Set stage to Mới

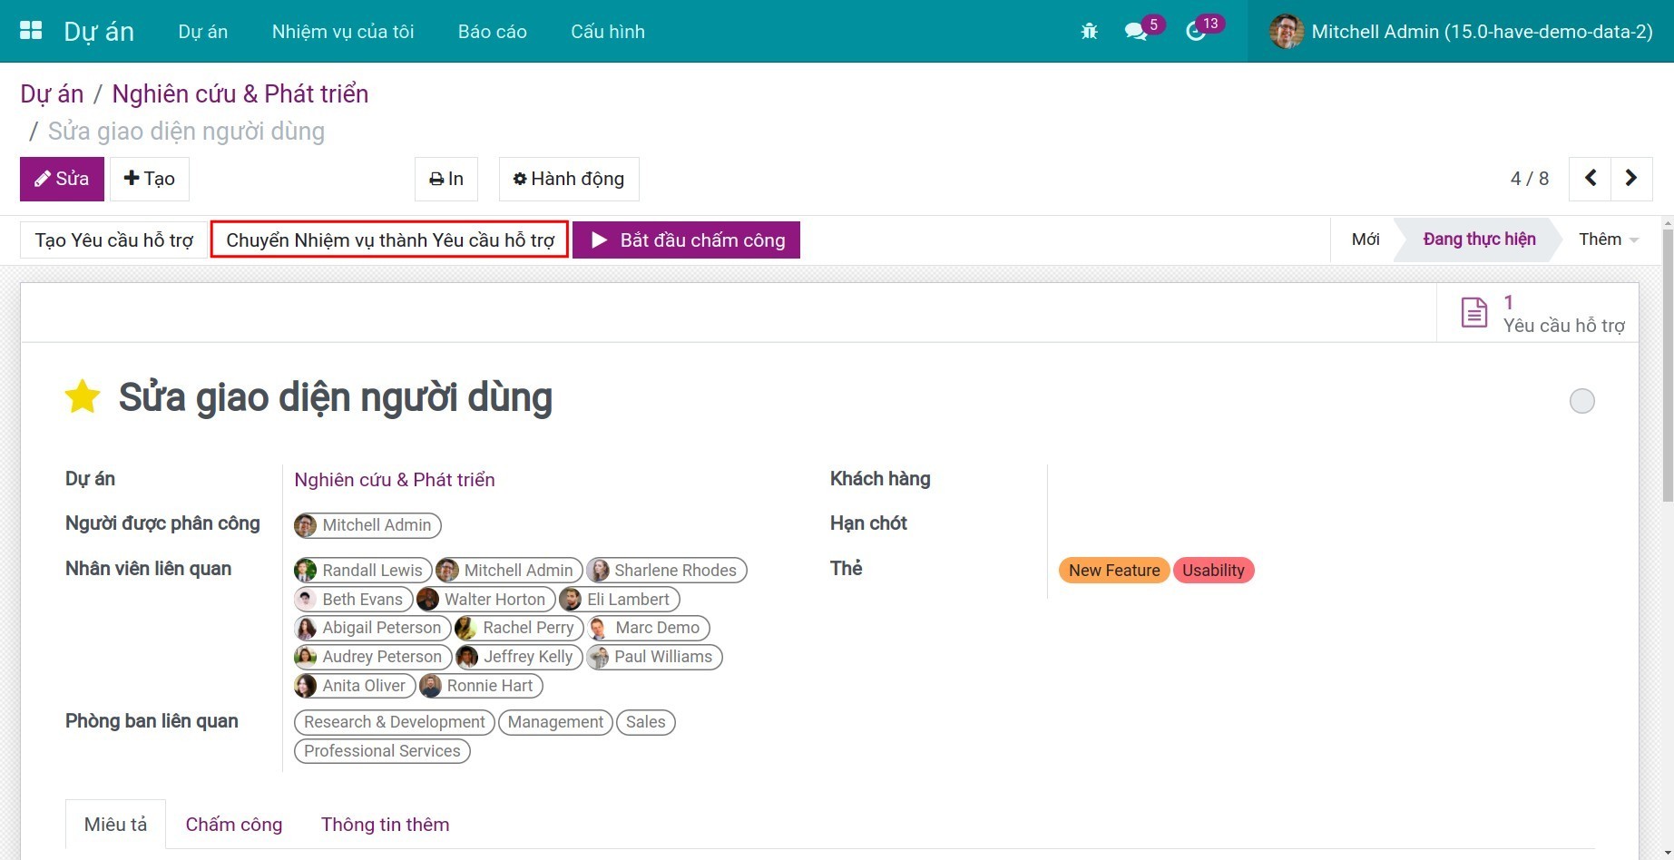coord(1365,239)
